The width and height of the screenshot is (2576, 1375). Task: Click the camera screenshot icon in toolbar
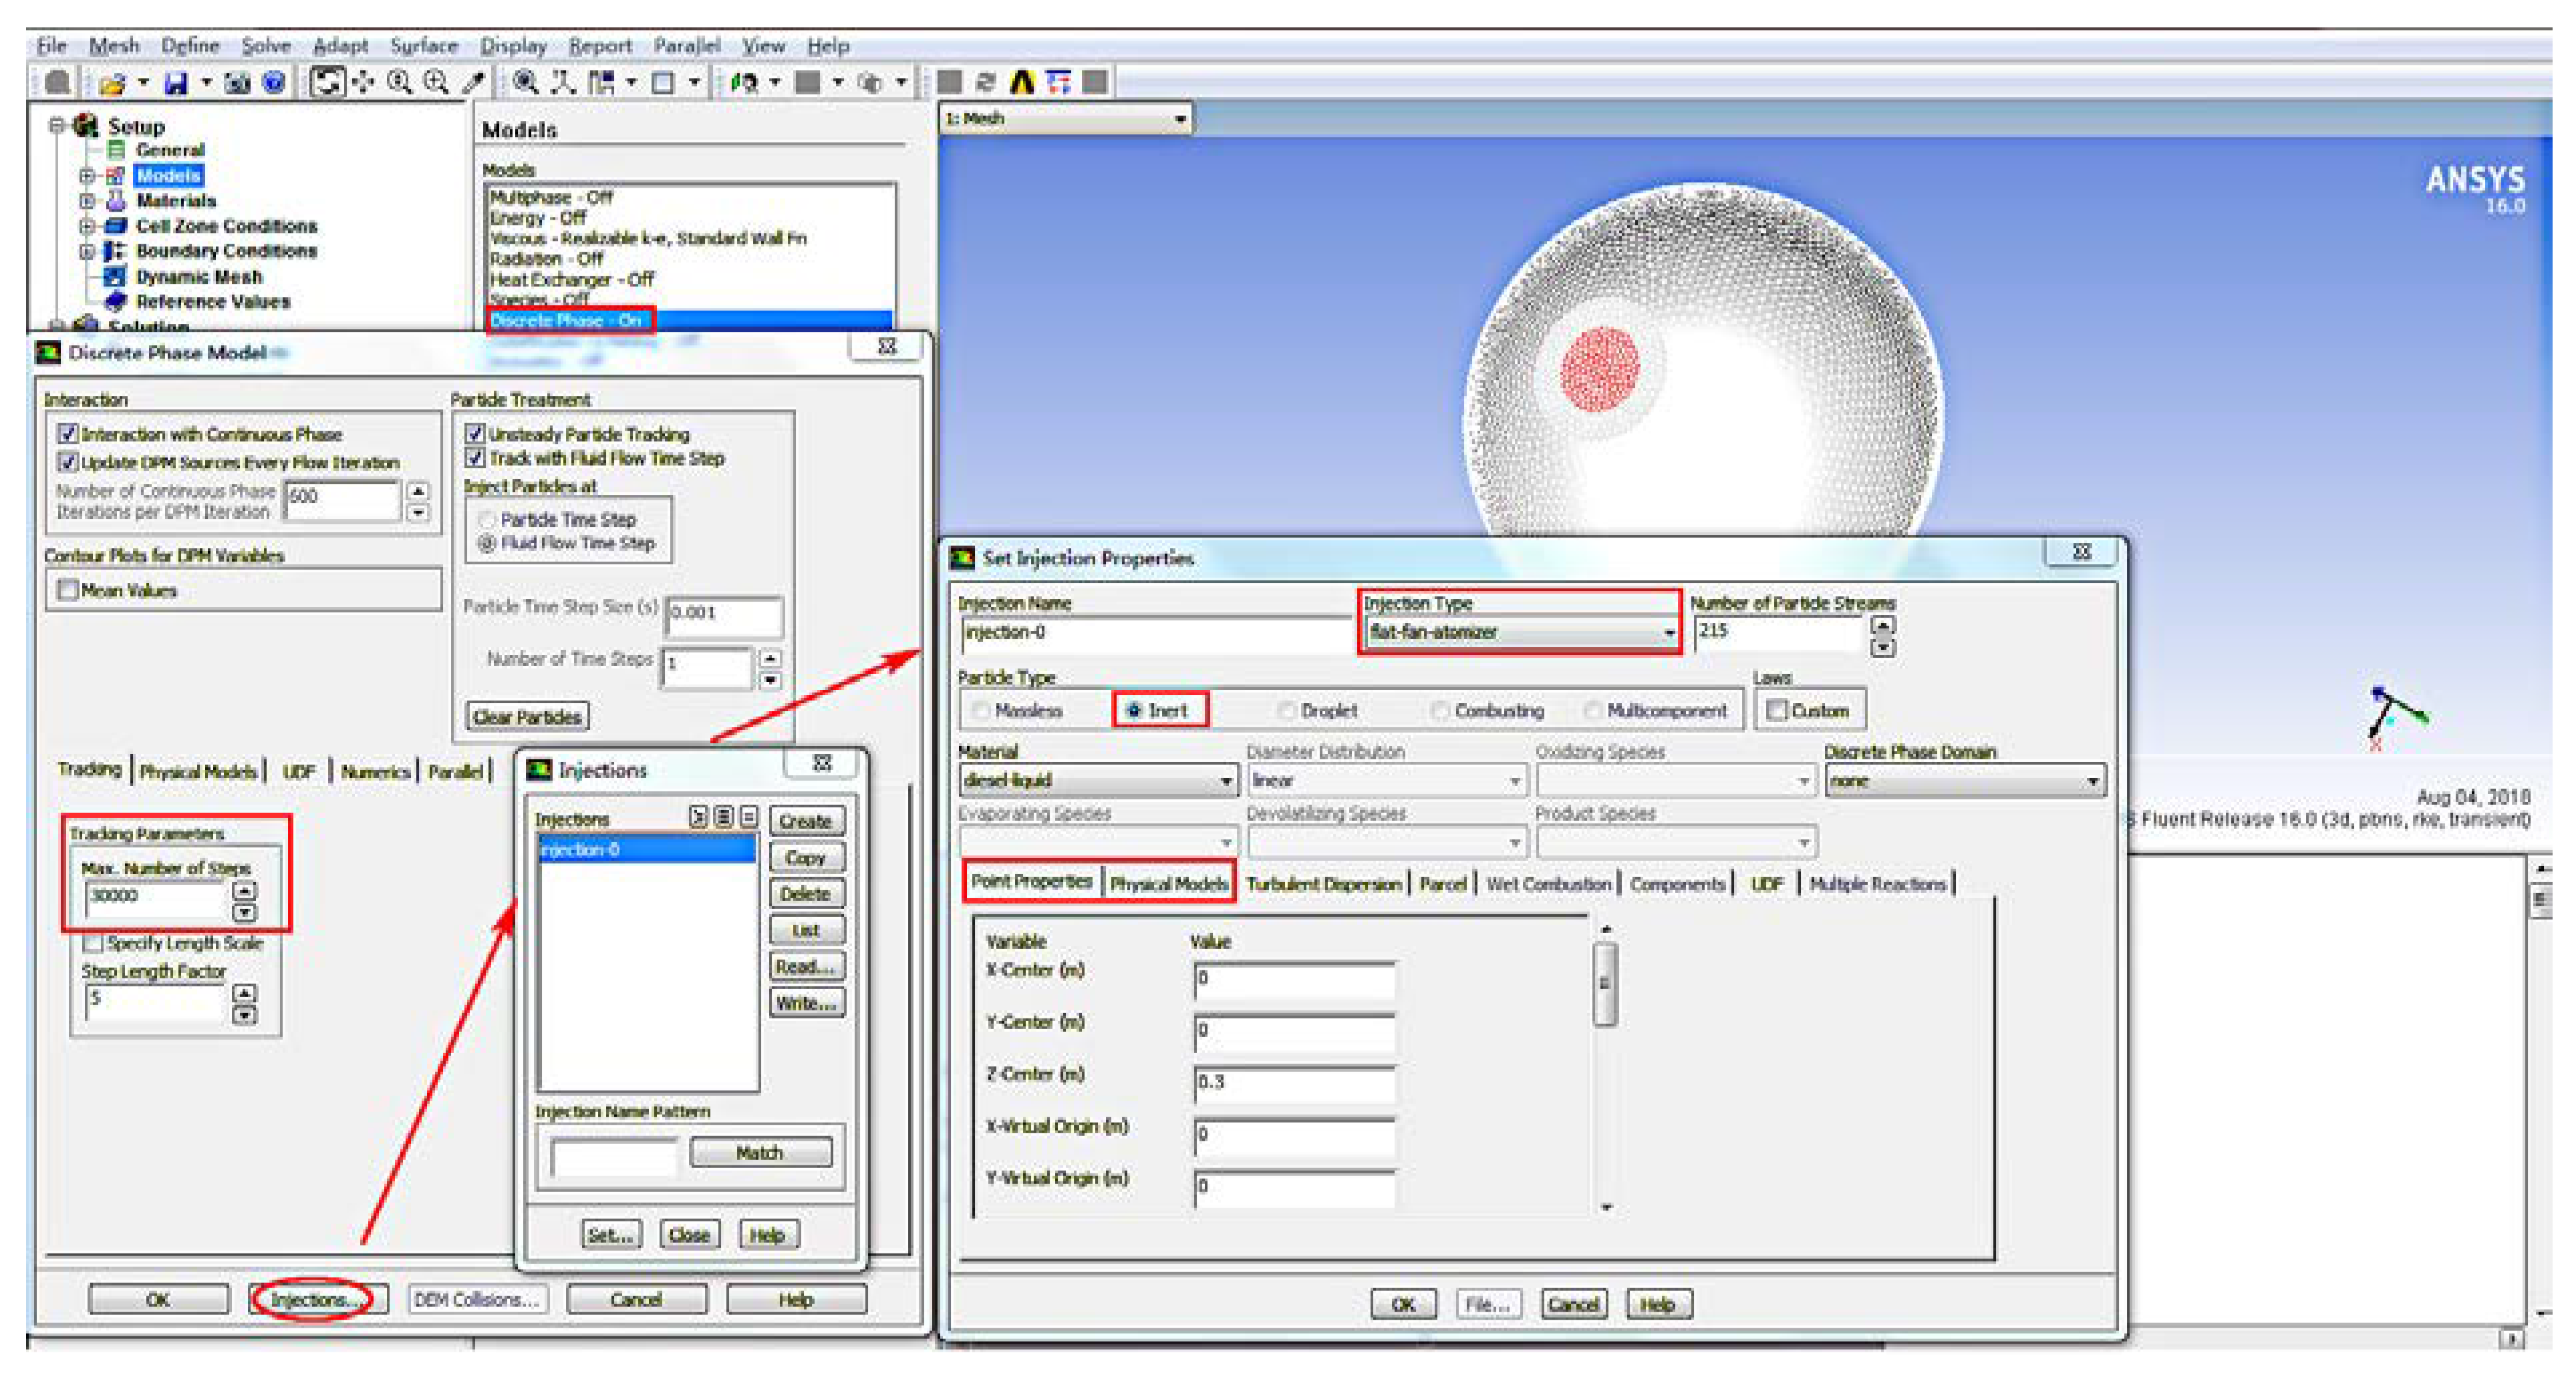coord(237,84)
